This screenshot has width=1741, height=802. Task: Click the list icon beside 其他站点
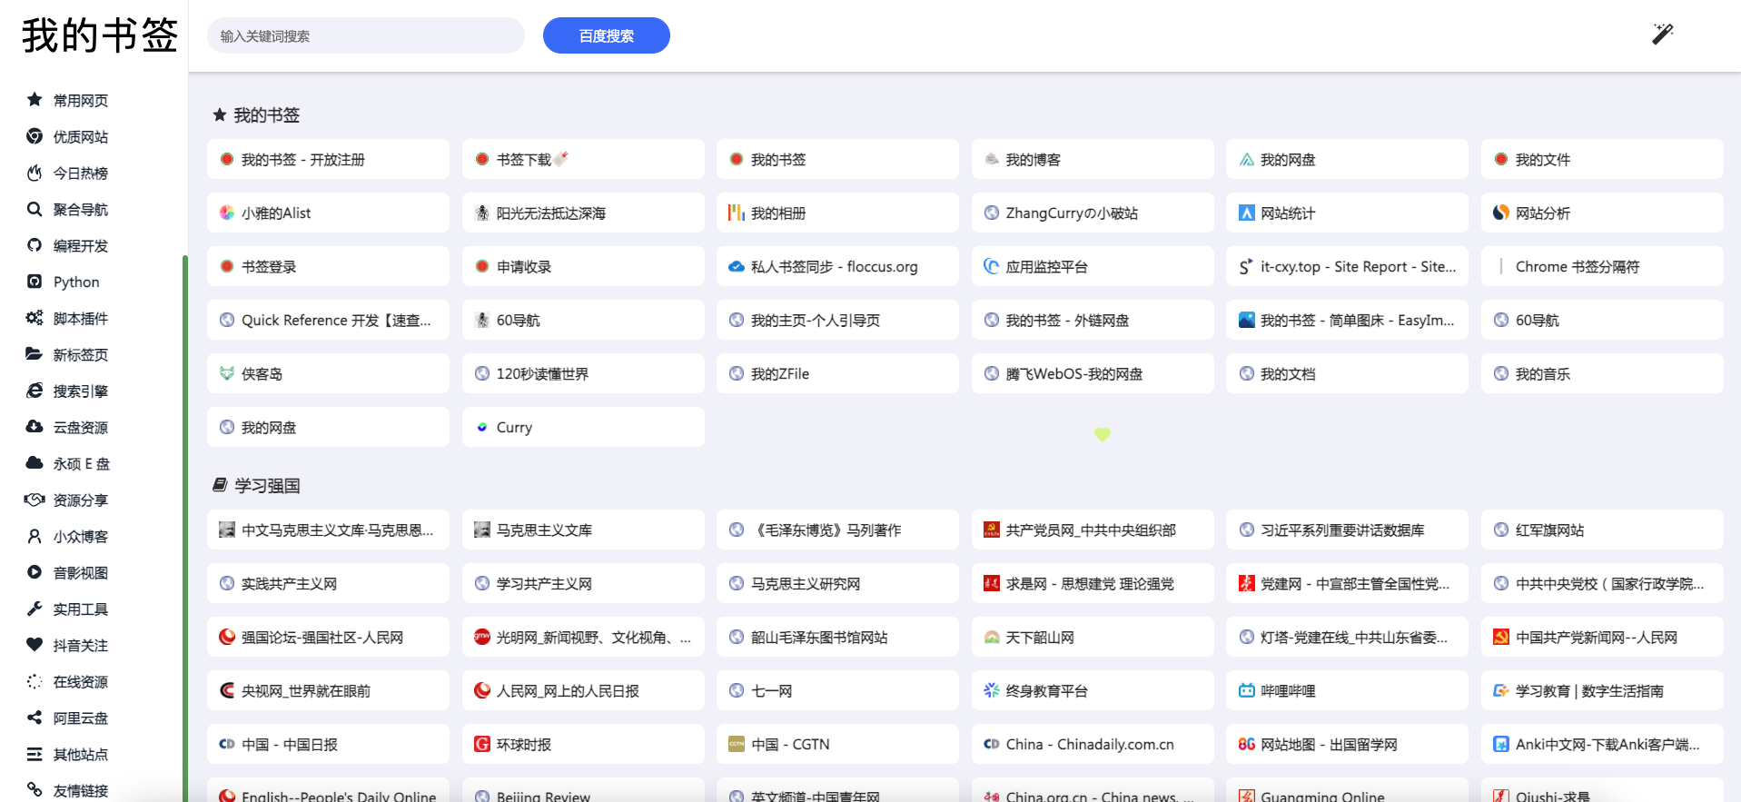pyautogui.click(x=35, y=754)
